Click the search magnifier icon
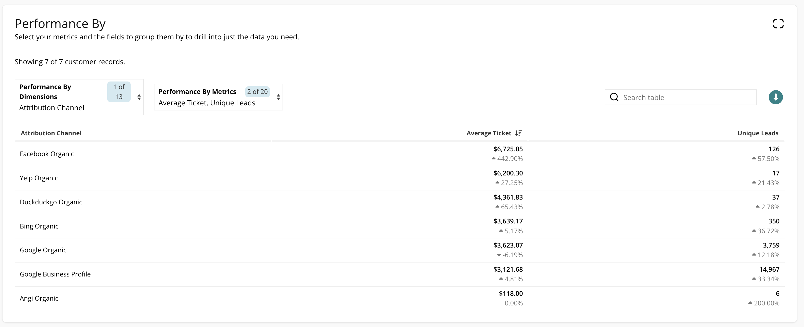The height and width of the screenshot is (327, 804). pos(614,97)
